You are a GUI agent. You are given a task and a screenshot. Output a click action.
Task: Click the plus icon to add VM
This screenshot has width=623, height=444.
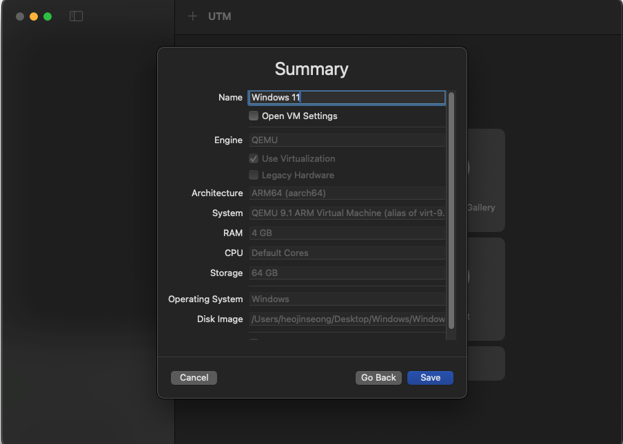click(x=193, y=17)
